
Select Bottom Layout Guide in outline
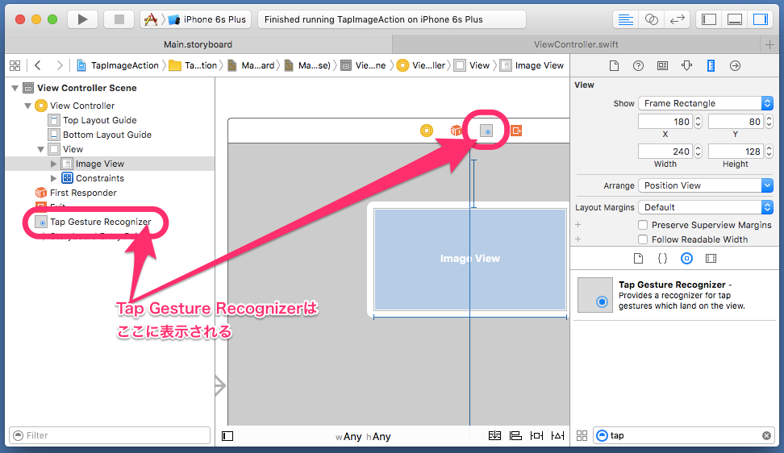(x=101, y=135)
